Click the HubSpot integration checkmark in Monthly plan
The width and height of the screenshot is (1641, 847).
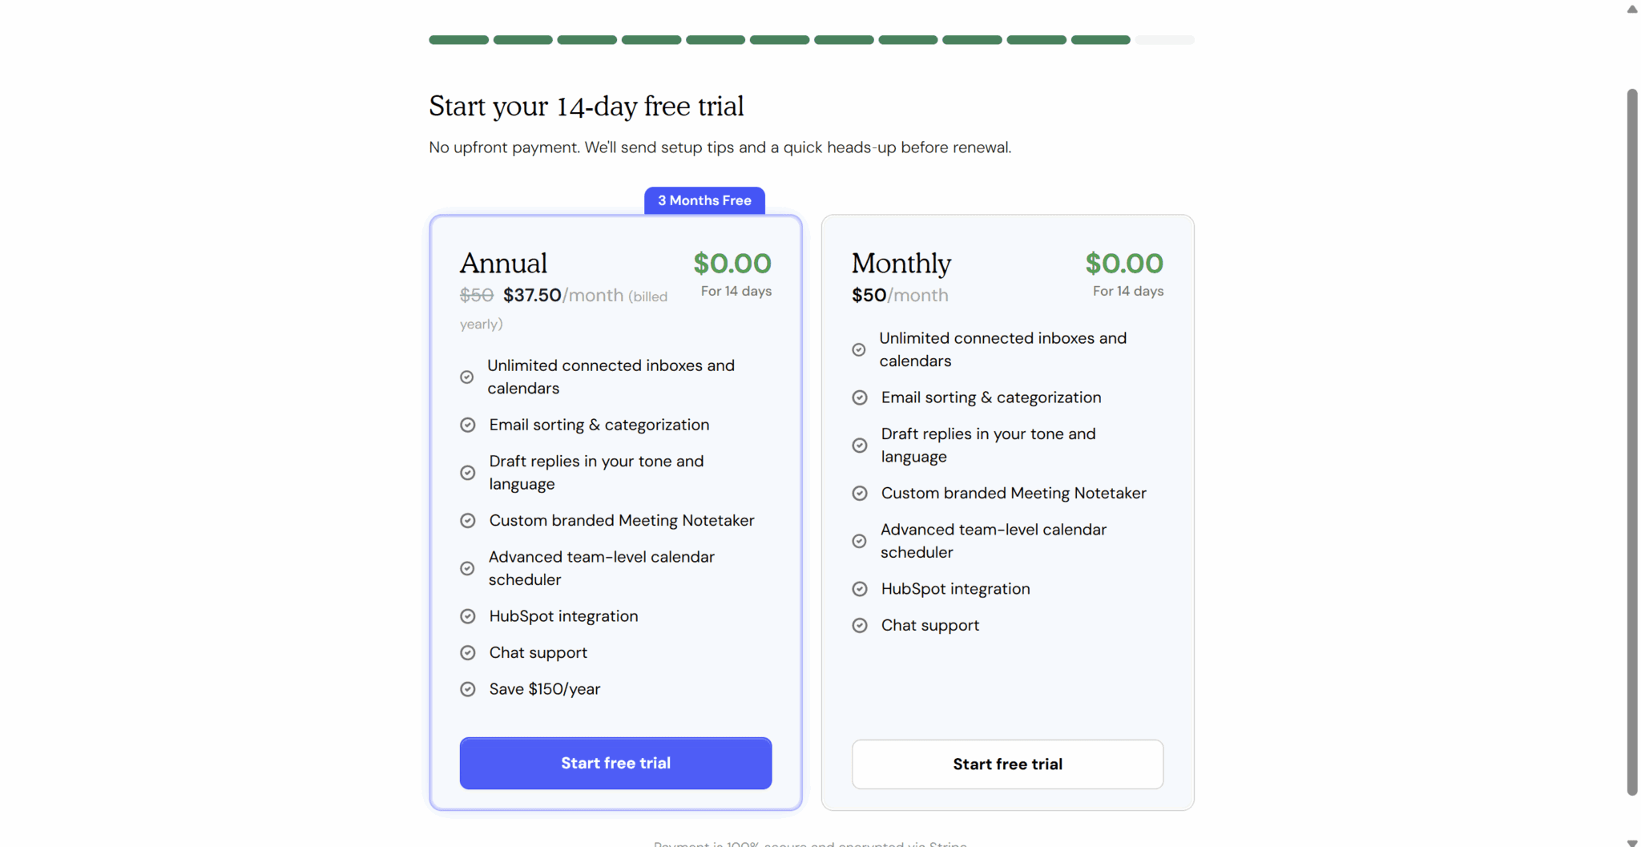coord(859,588)
